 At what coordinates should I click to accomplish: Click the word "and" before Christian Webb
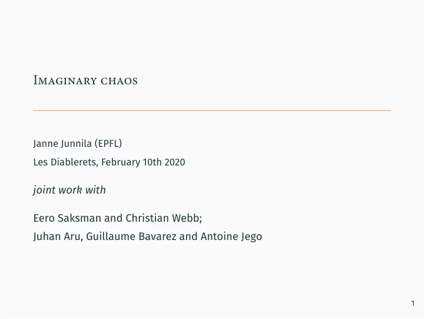click(113, 218)
